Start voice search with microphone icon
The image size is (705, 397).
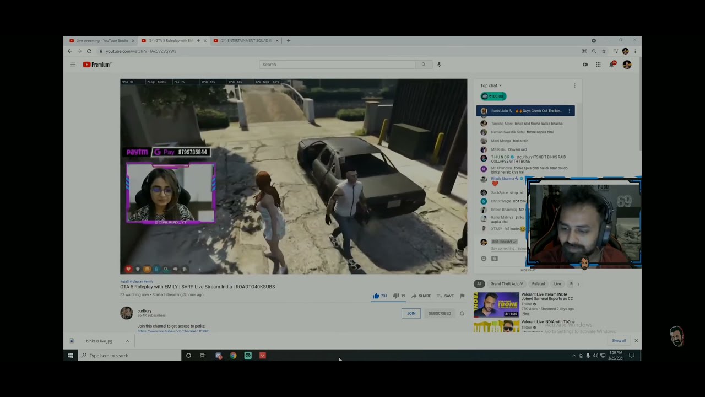[439, 65]
